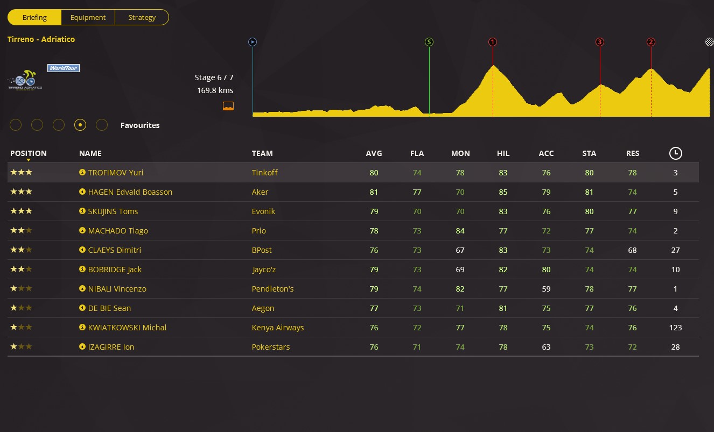Click the one-star rating for IZAGIRRE Ion

[21, 346]
